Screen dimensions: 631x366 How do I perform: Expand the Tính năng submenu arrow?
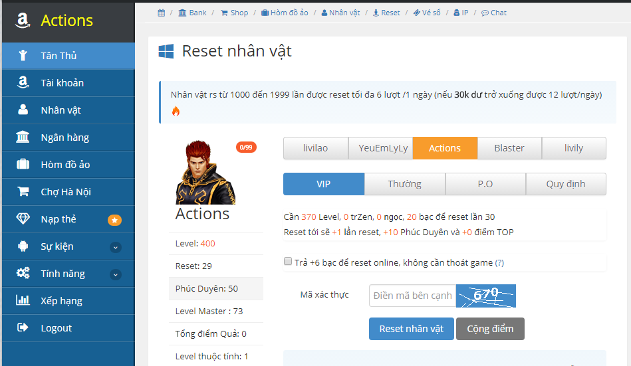[116, 274]
